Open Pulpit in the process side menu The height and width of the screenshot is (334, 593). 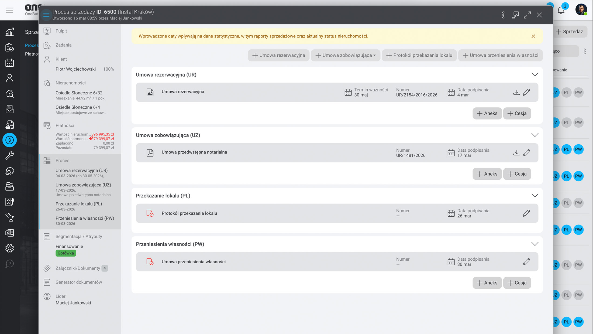pyautogui.click(x=61, y=31)
